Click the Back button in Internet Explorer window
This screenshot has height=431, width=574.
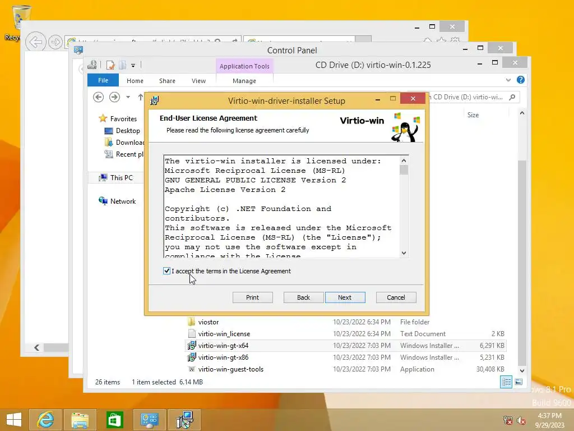click(x=35, y=42)
